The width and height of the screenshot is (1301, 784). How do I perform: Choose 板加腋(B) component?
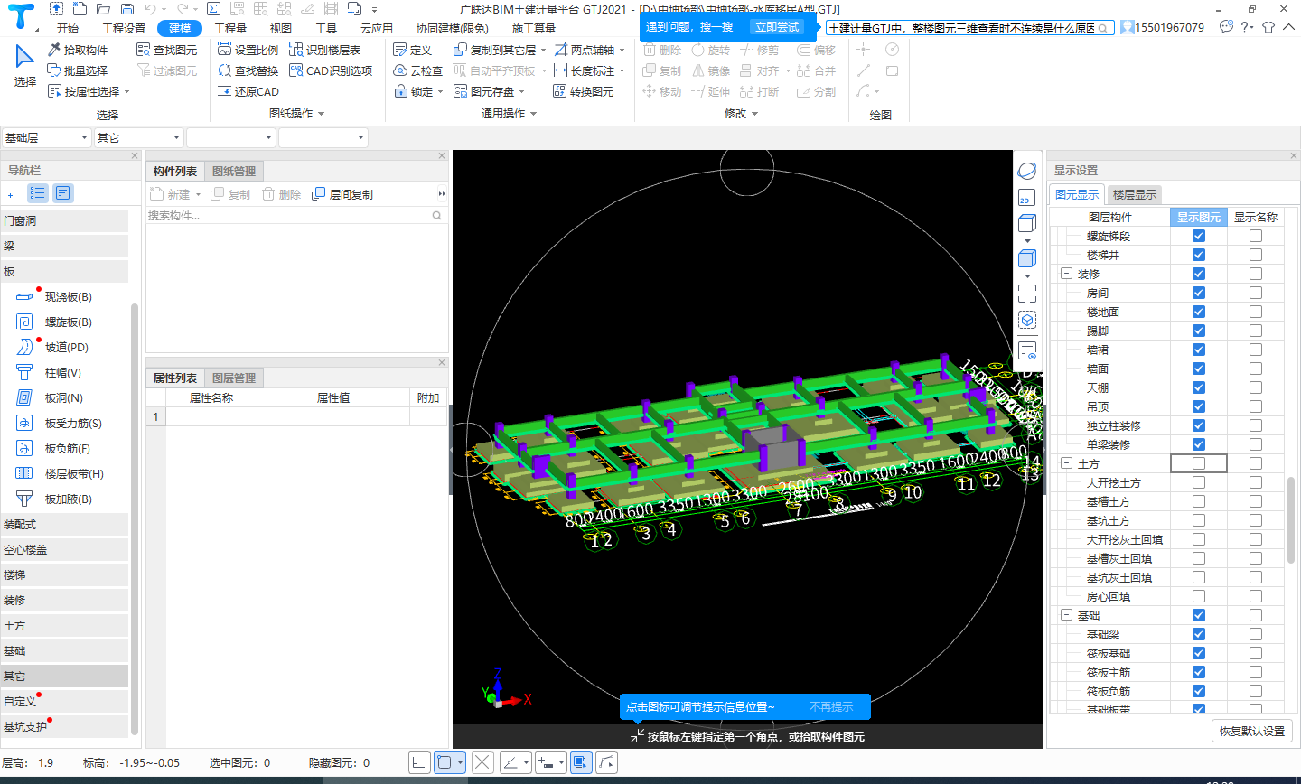pyautogui.click(x=67, y=499)
